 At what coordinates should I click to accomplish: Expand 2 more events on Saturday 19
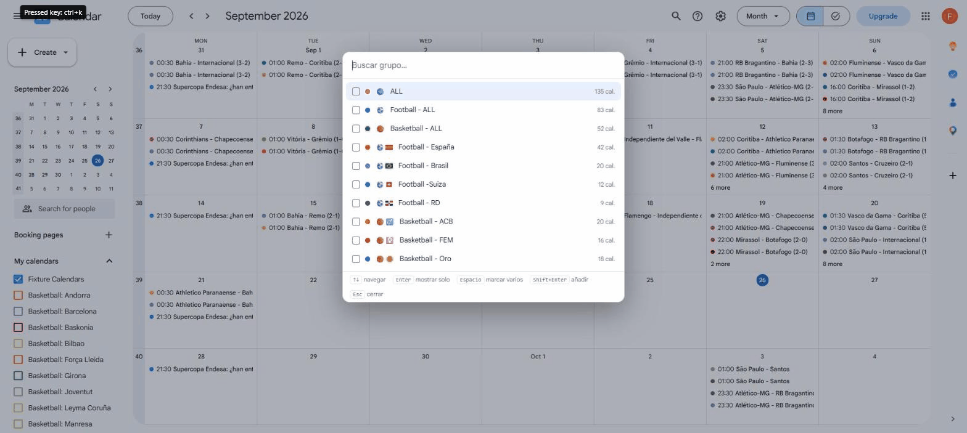tap(720, 264)
